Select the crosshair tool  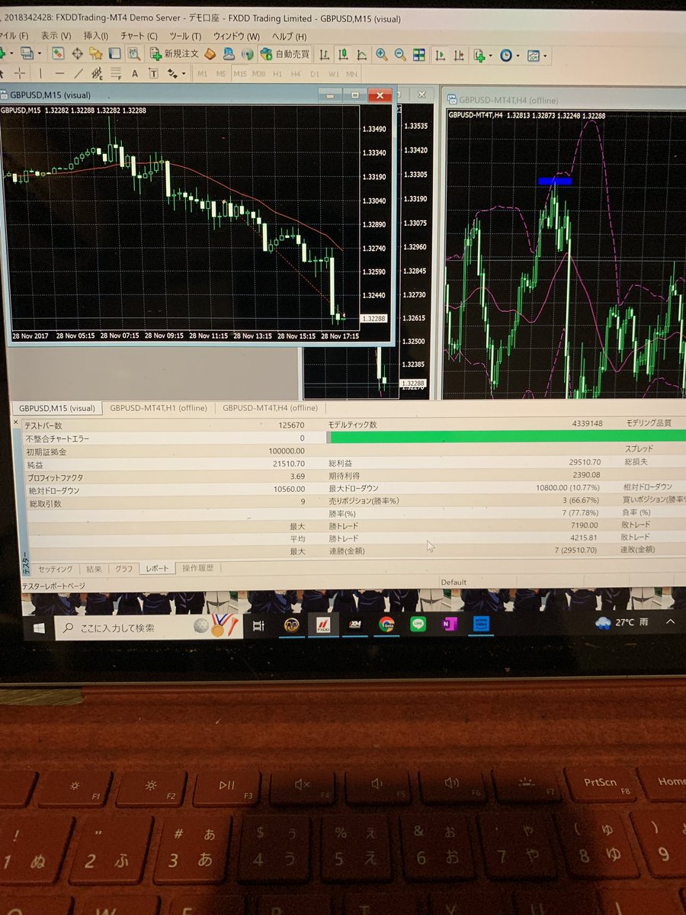pyautogui.click(x=20, y=73)
